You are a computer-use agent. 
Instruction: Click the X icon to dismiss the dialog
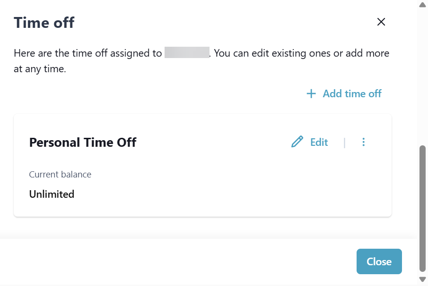(381, 22)
